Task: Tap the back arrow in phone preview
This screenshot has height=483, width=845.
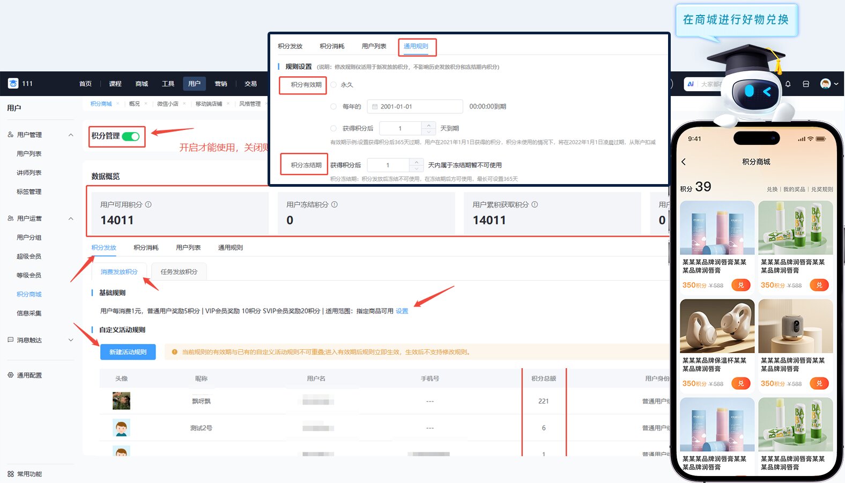Action: point(684,162)
